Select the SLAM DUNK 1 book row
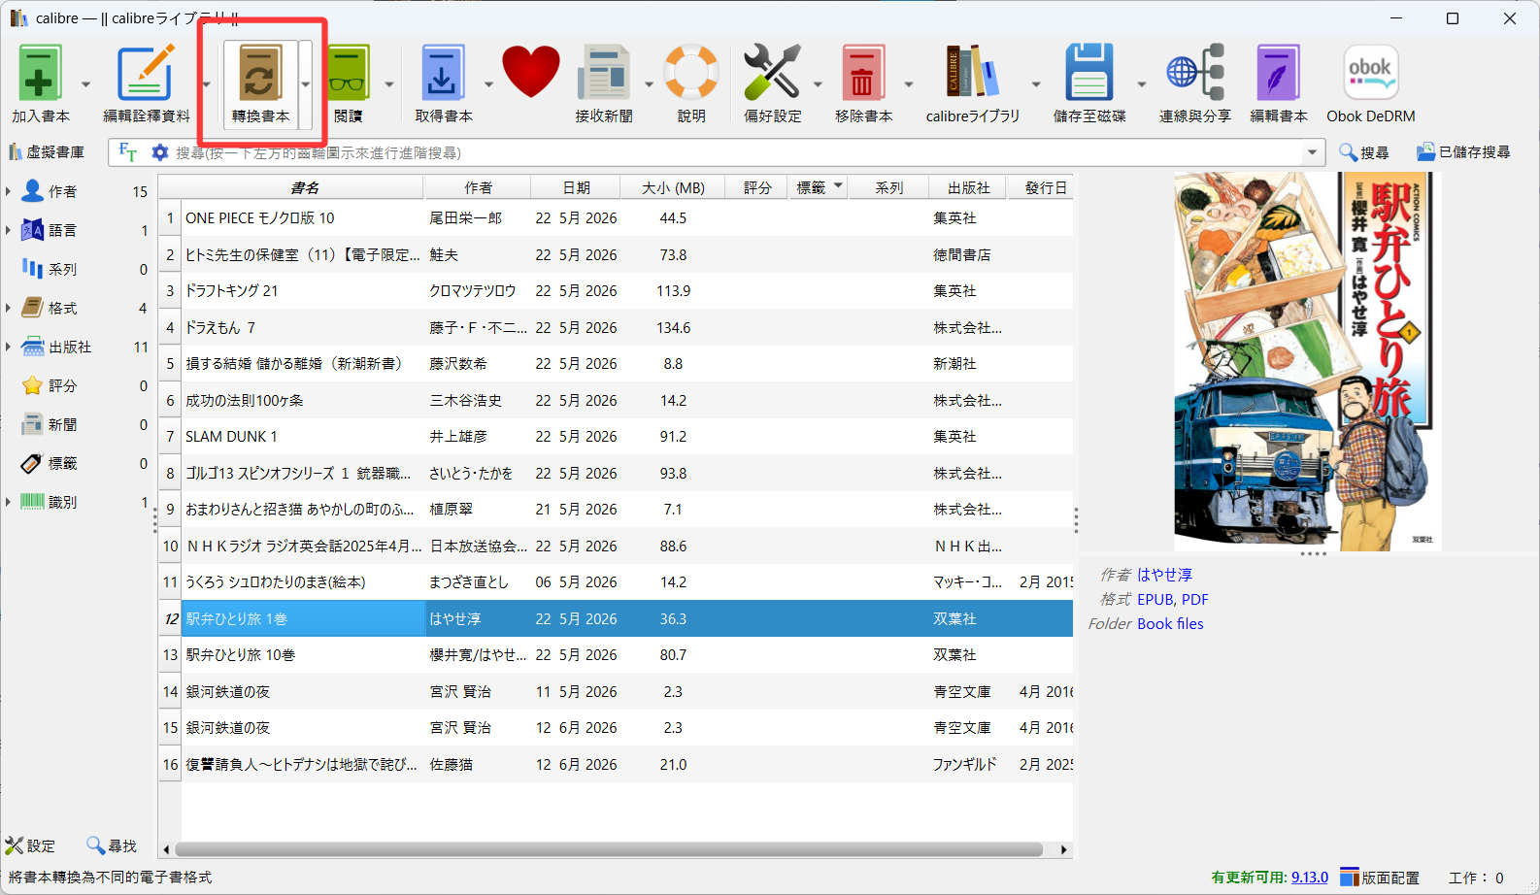The image size is (1540, 895). tap(617, 437)
